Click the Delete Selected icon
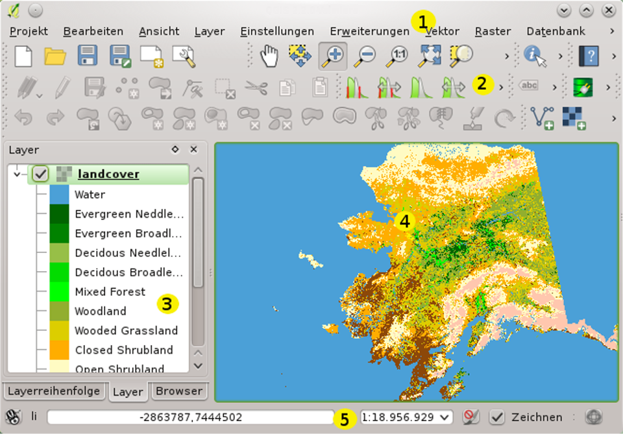 225,88
